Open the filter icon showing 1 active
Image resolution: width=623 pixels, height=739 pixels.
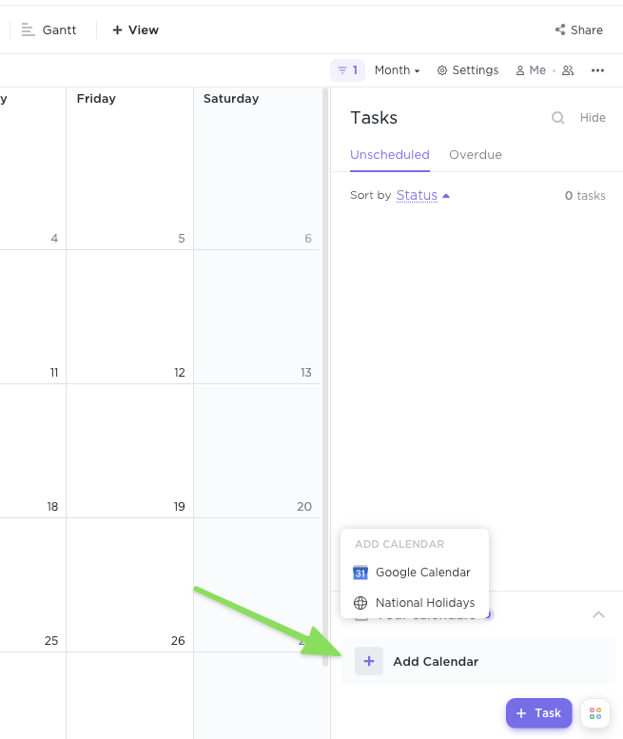coord(347,70)
